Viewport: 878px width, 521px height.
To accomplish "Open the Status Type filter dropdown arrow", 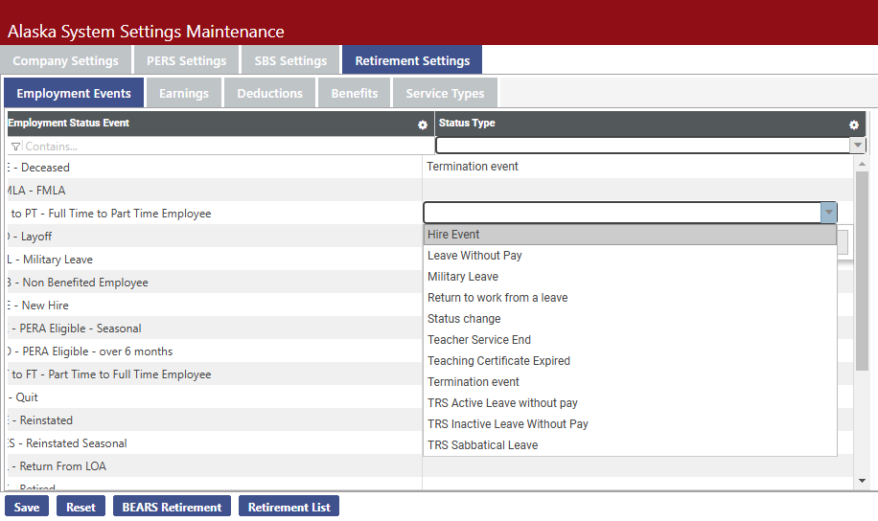I will (x=857, y=146).
